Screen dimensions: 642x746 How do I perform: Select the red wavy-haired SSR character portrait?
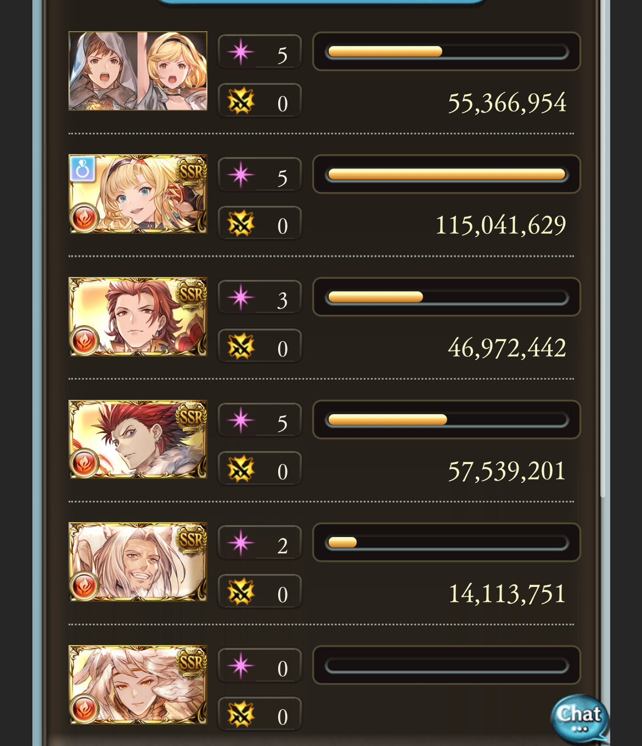[x=138, y=317]
